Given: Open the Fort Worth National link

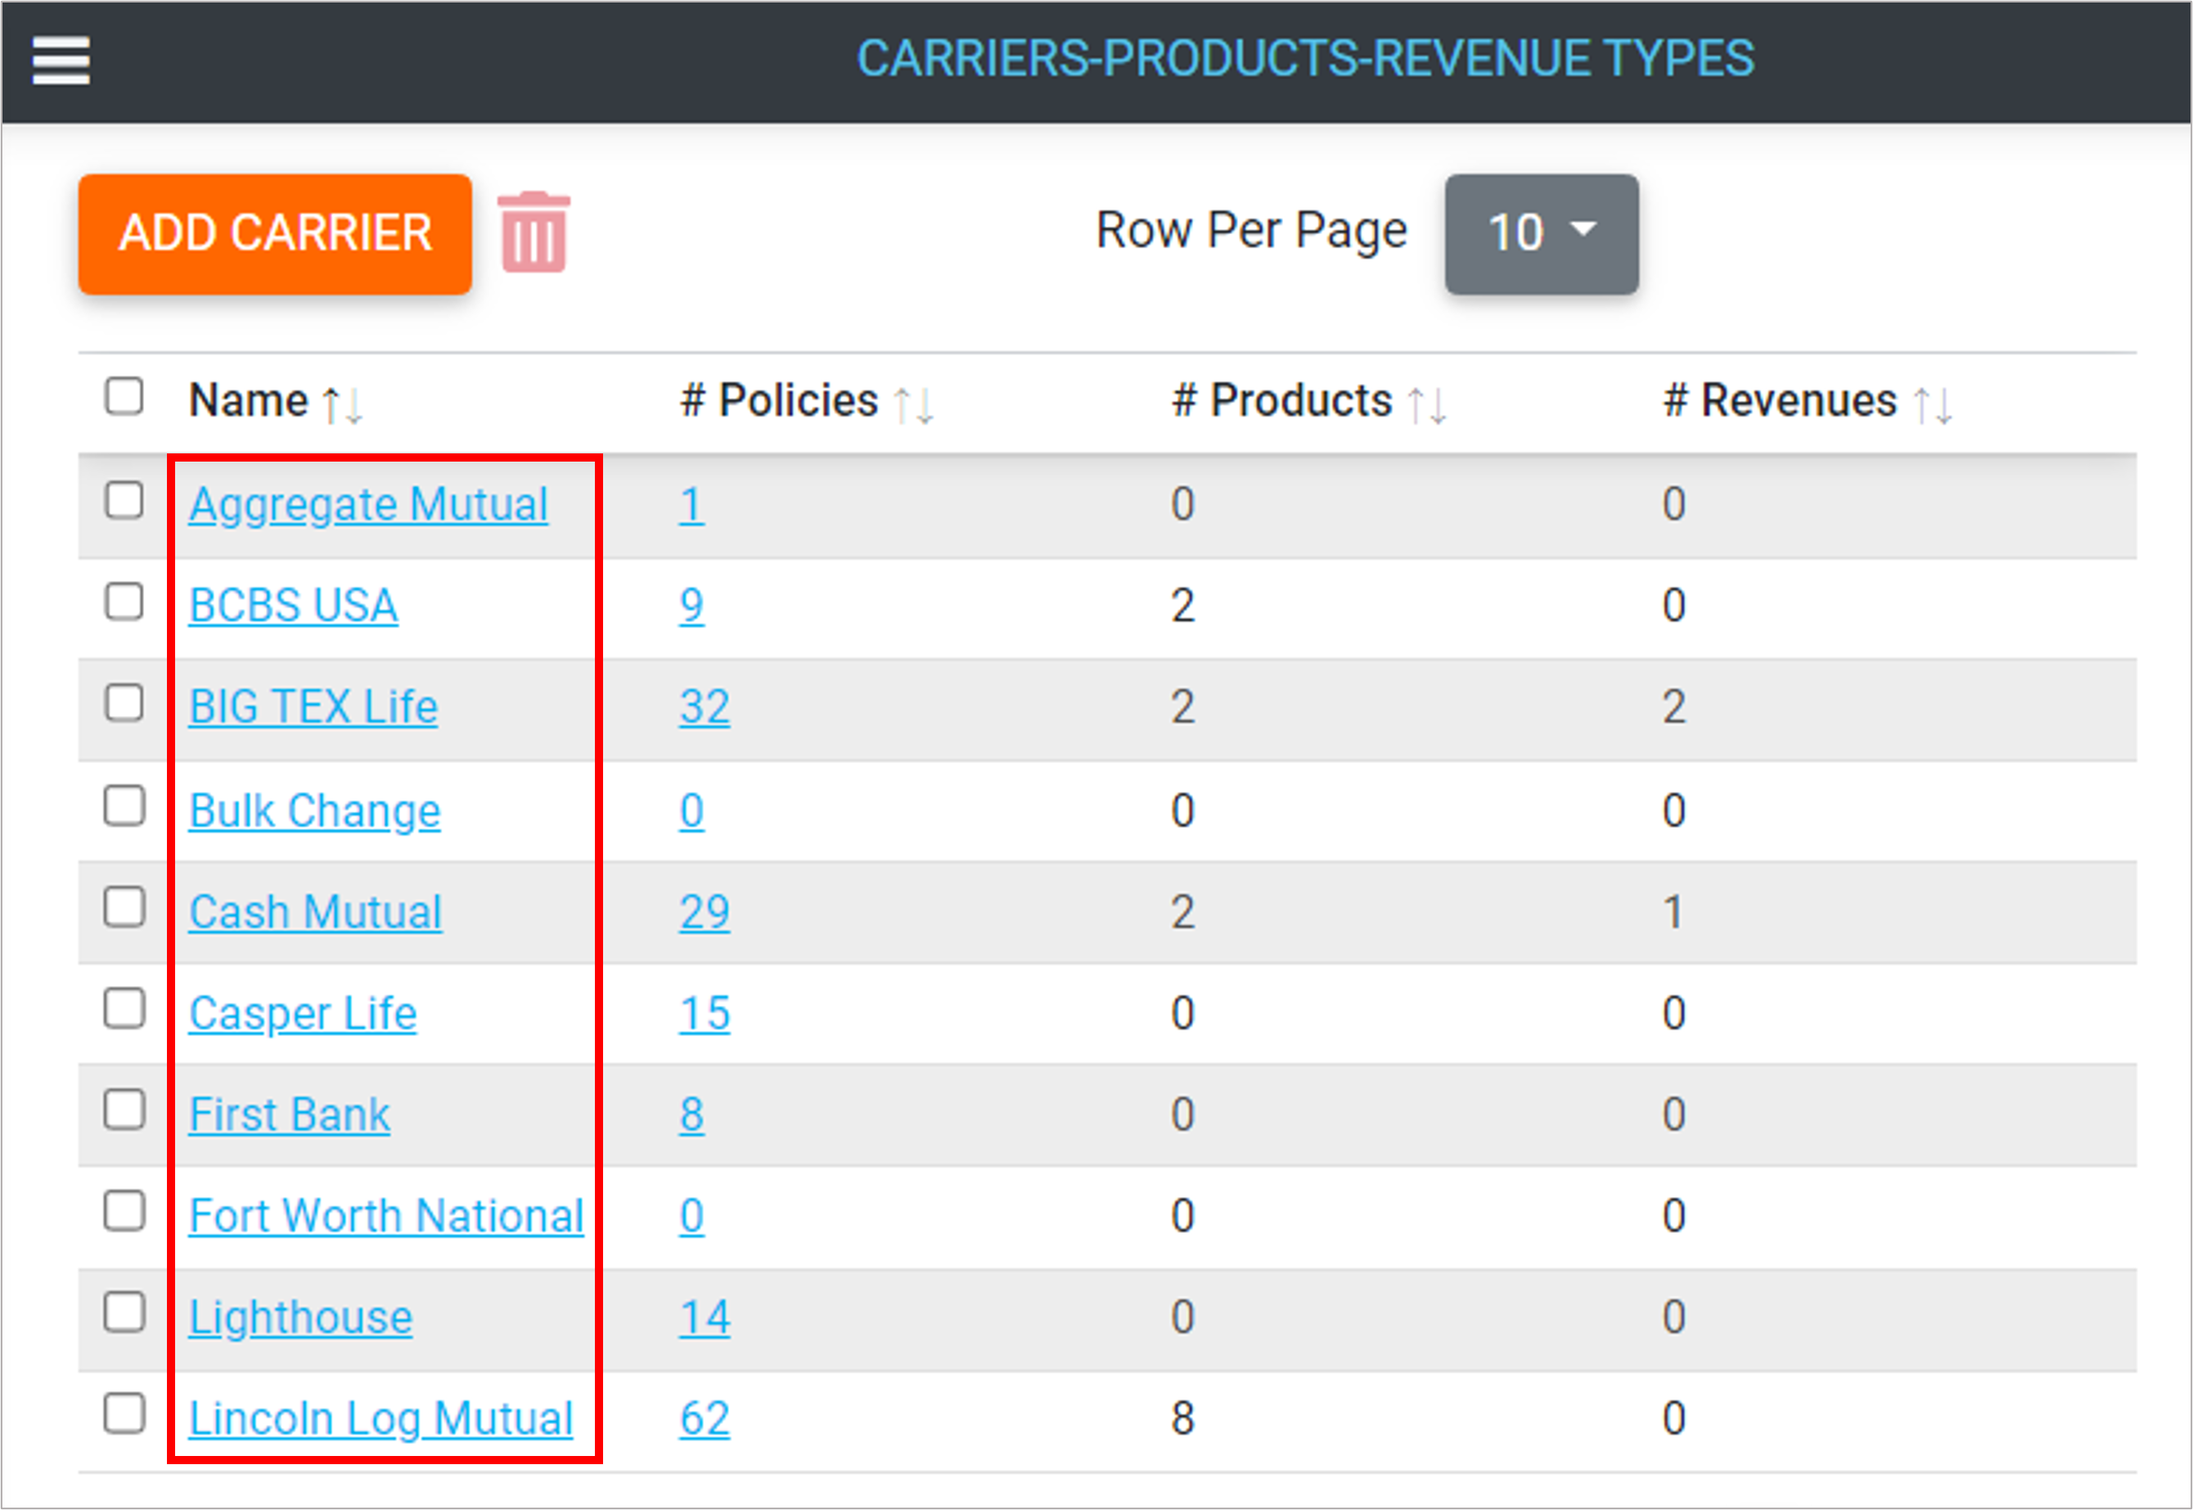Looking at the screenshot, I should (386, 1215).
